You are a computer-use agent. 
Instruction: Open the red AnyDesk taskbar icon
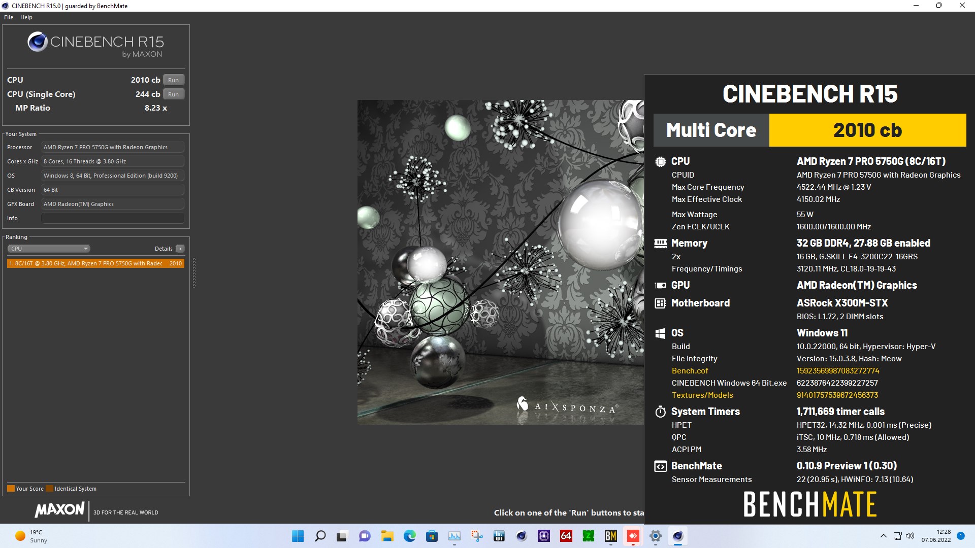[633, 536]
